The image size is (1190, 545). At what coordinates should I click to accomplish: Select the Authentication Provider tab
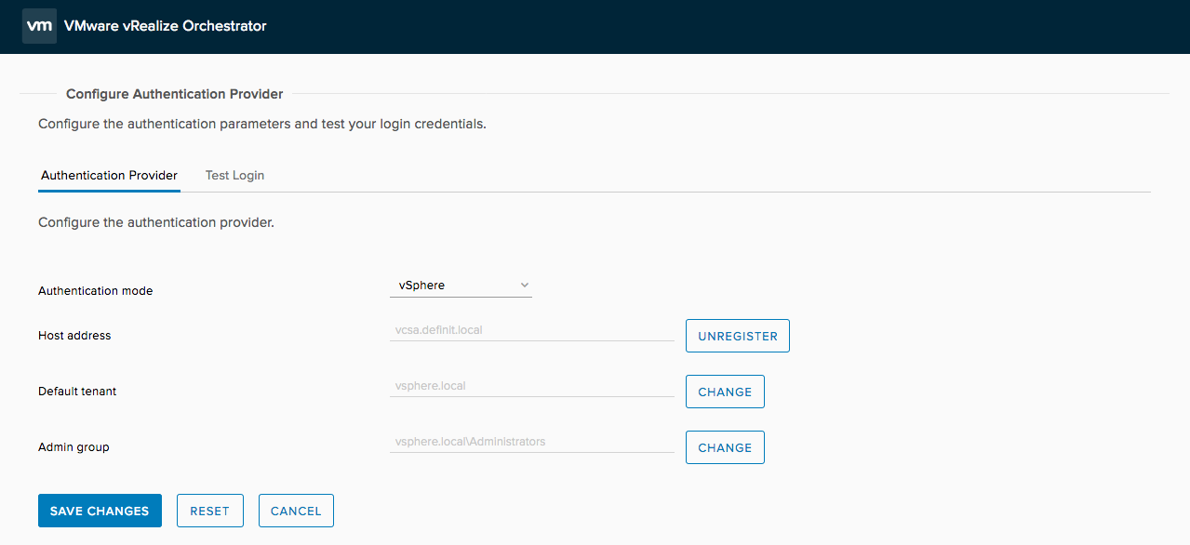click(x=109, y=175)
